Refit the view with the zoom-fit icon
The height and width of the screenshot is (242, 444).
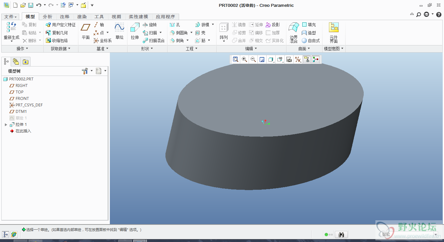coord(236,59)
